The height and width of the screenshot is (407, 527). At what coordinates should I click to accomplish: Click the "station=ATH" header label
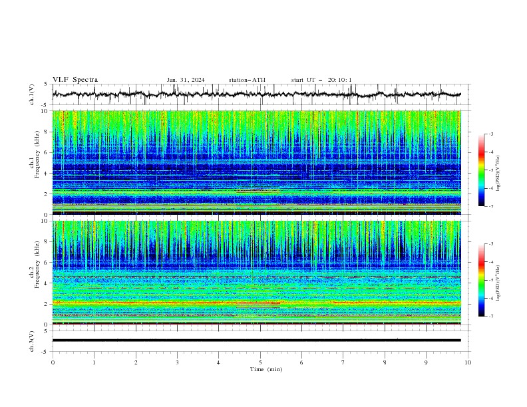(247, 80)
